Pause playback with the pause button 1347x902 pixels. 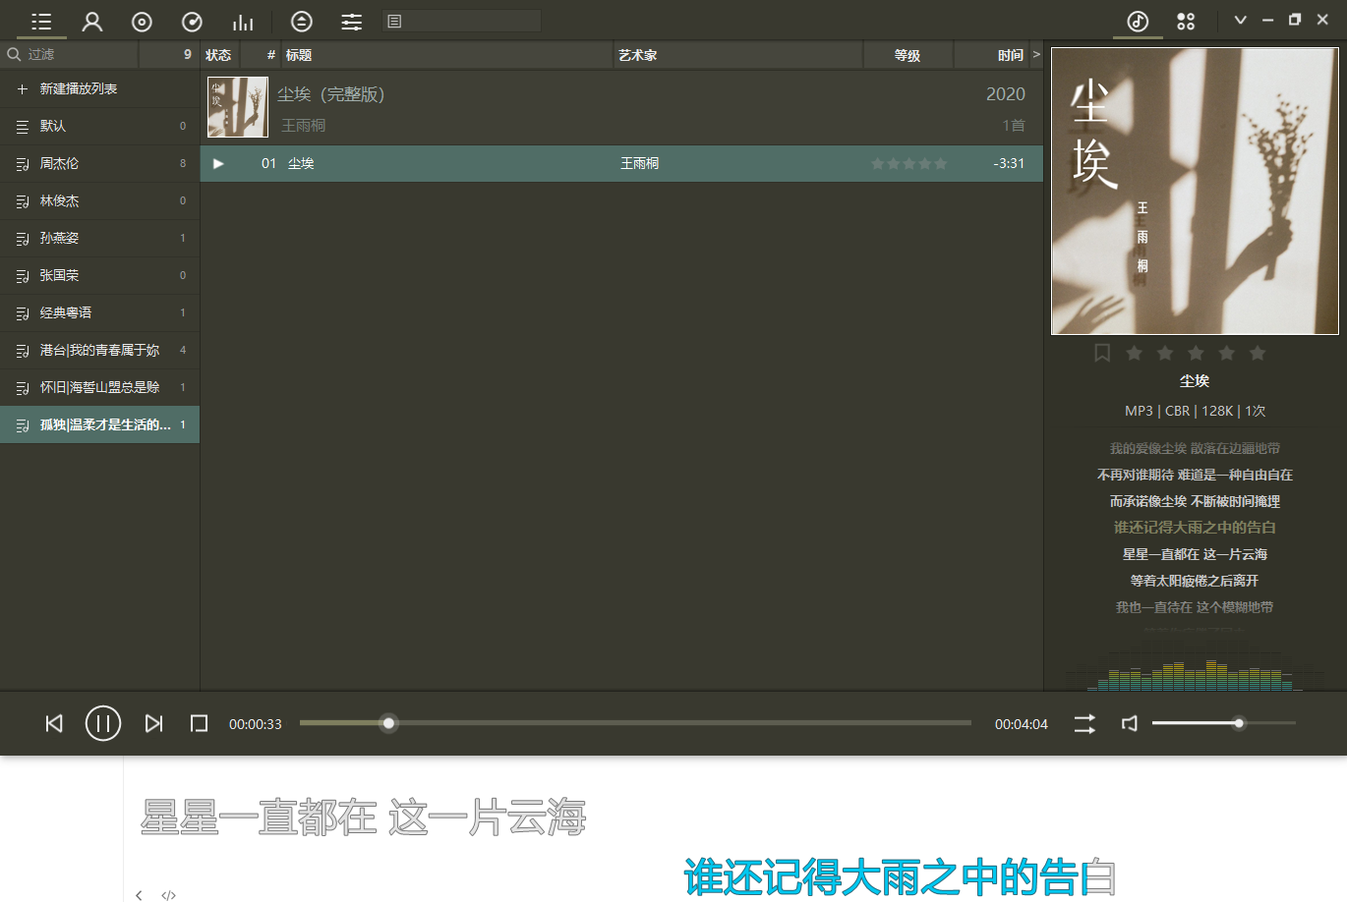(103, 724)
